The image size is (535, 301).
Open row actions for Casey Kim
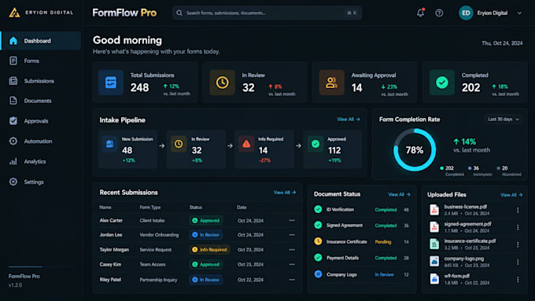coord(292,265)
